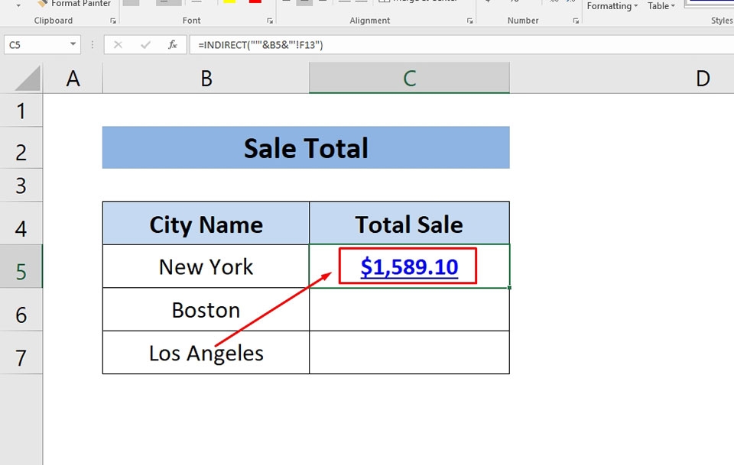The width and height of the screenshot is (734, 465).
Task: Follow the $1,589.10 hyperlink
Action: click(x=409, y=266)
